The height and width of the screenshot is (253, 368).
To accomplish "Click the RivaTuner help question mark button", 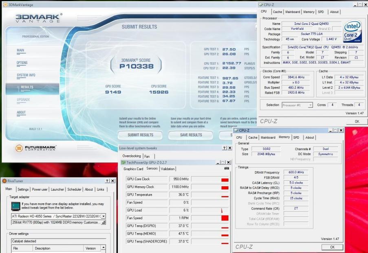I will [x=107, y=181].
